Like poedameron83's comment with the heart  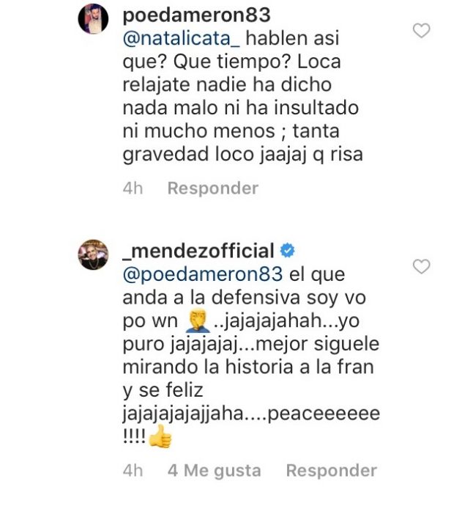tap(422, 31)
